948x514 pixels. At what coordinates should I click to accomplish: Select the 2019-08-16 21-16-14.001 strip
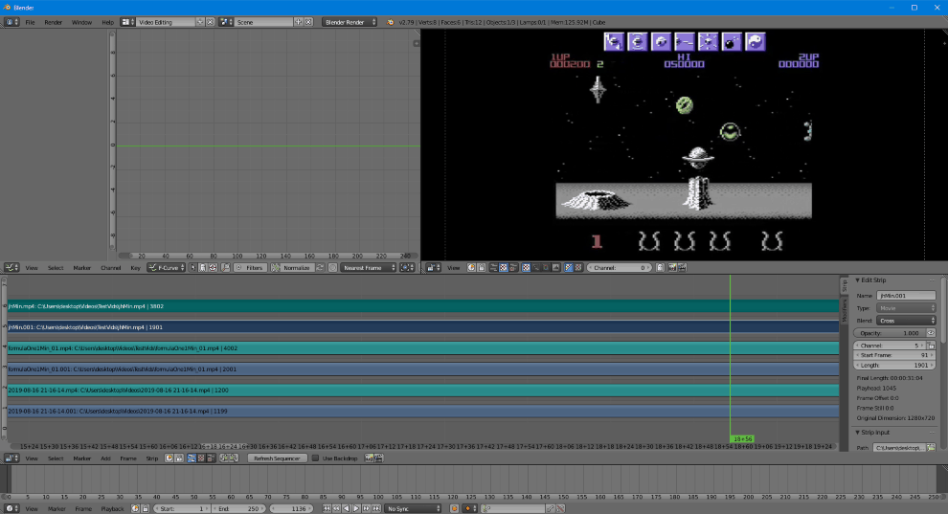422,411
